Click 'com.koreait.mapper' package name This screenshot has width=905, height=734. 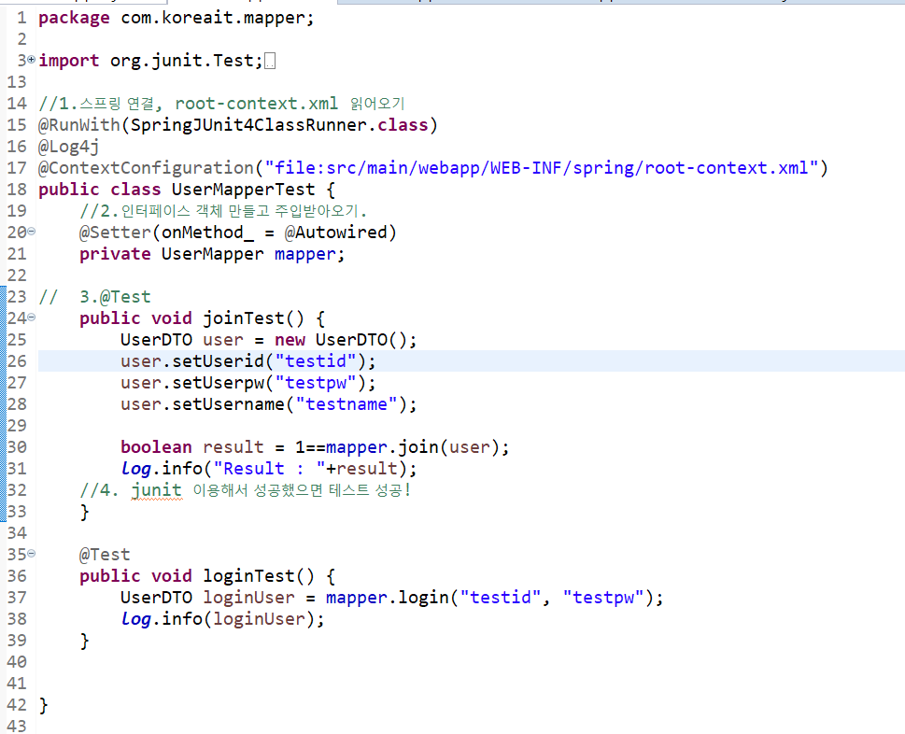click(213, 18)
